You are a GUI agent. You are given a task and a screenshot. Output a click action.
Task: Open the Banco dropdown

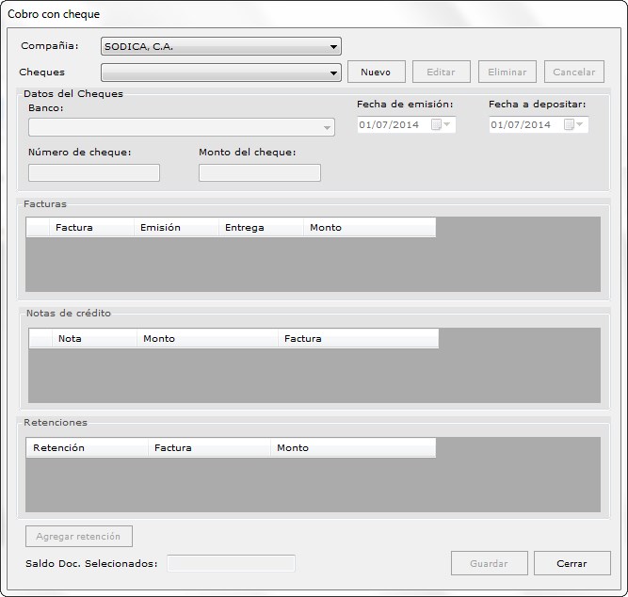click(182, 127)
